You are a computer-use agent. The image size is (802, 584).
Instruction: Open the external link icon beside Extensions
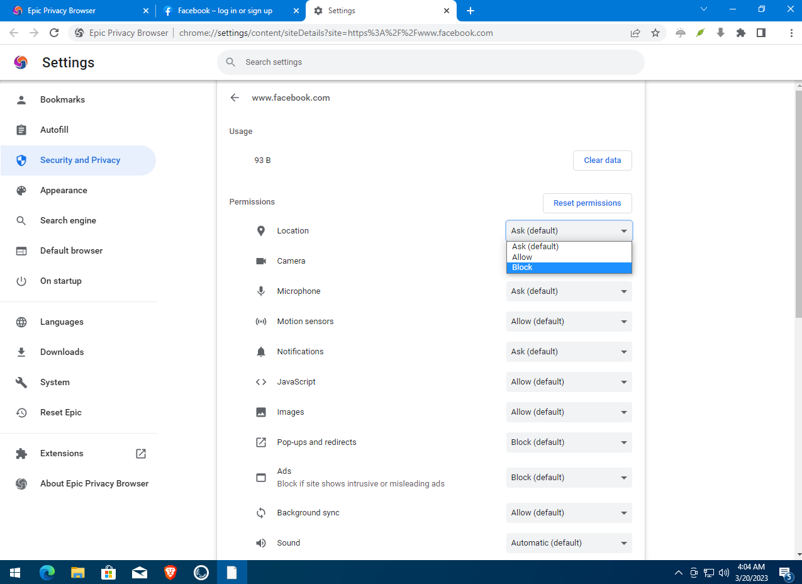141,454
